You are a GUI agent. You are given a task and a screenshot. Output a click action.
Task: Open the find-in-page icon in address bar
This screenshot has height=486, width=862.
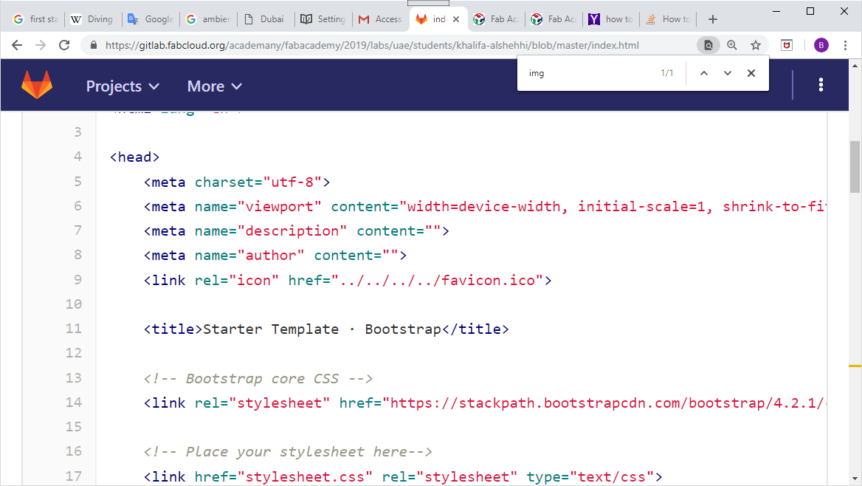[x=708, y=44]
